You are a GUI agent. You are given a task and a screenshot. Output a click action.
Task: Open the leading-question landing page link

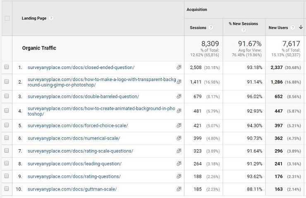coord(74,164)
